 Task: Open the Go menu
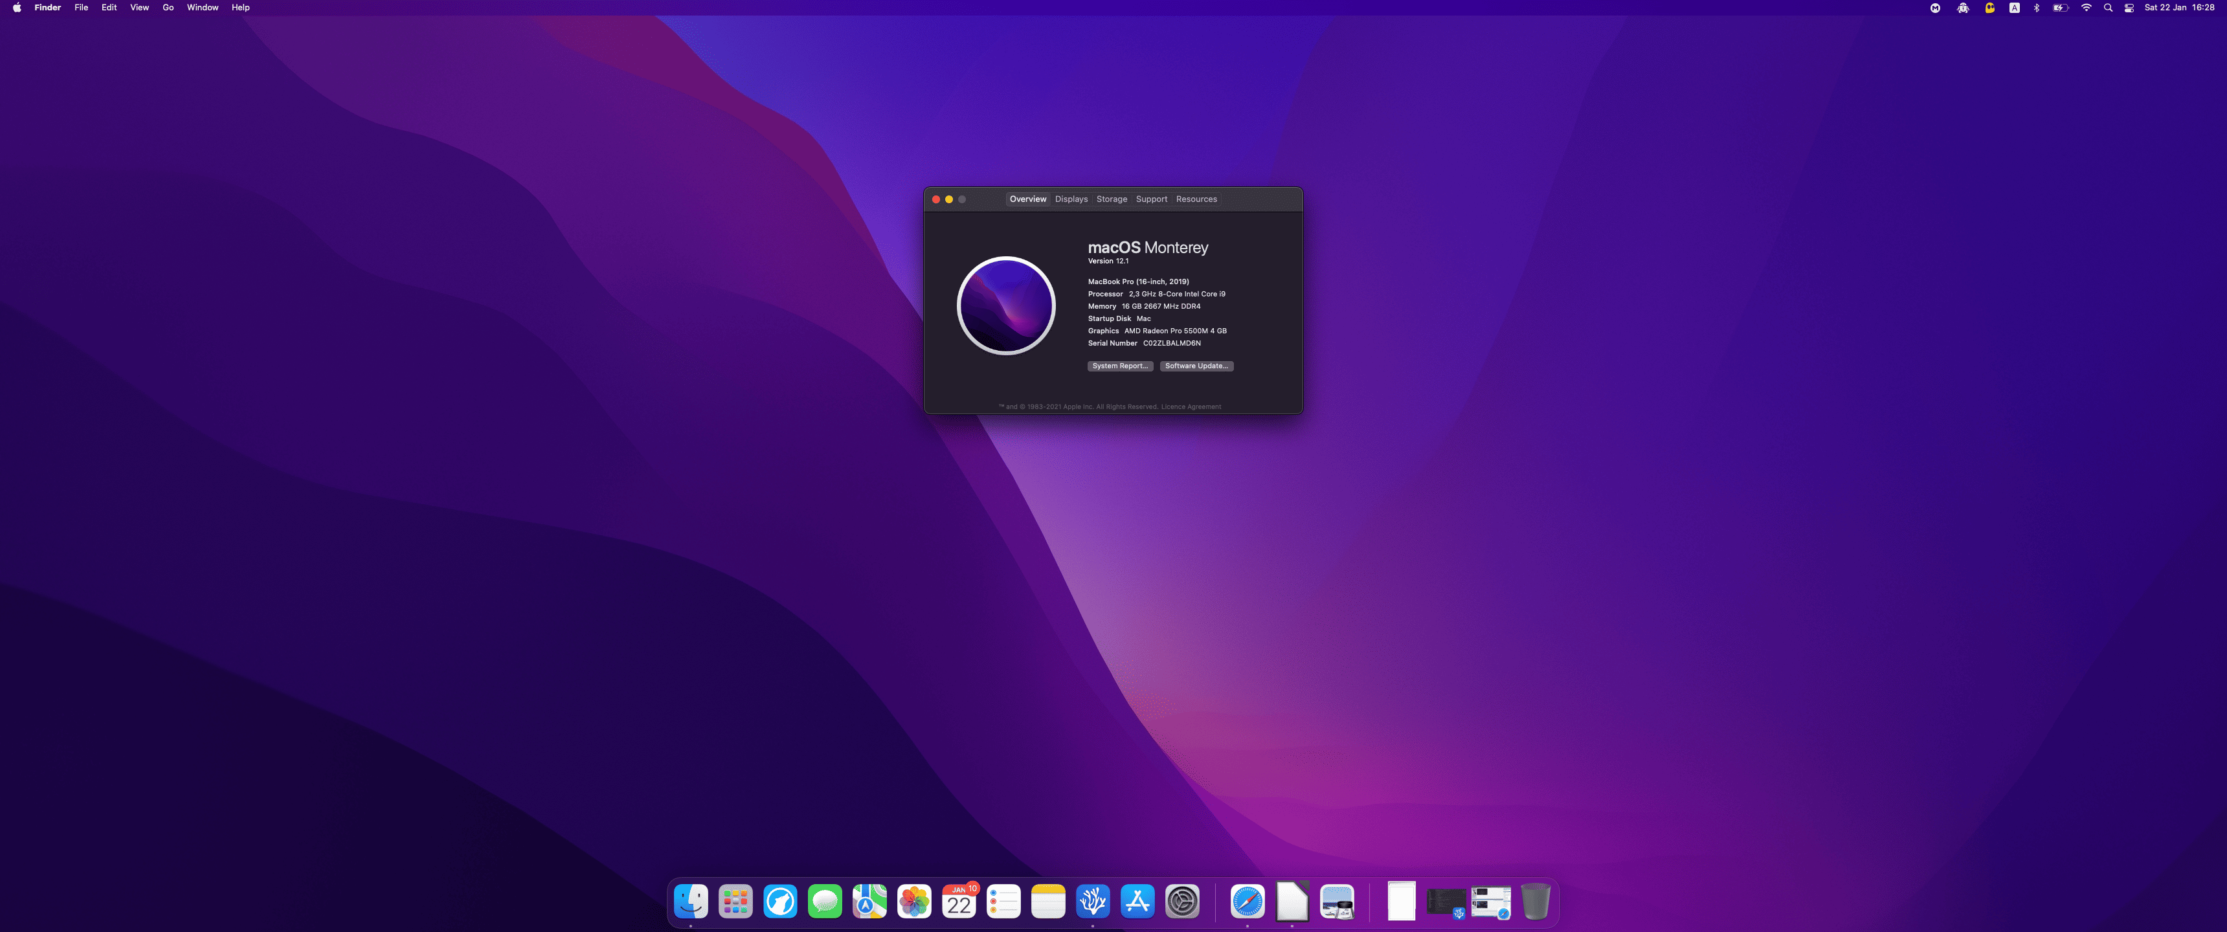[168, 8]
